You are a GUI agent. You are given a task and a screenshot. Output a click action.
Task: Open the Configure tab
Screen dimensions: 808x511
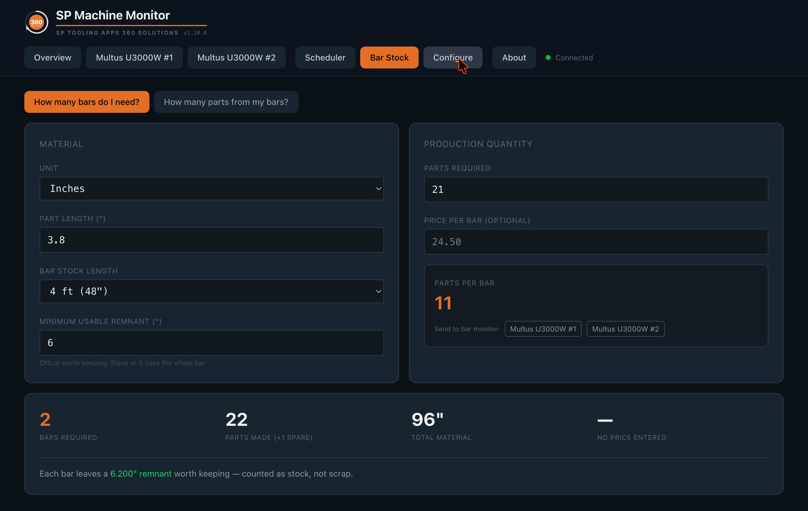point(453,58)
